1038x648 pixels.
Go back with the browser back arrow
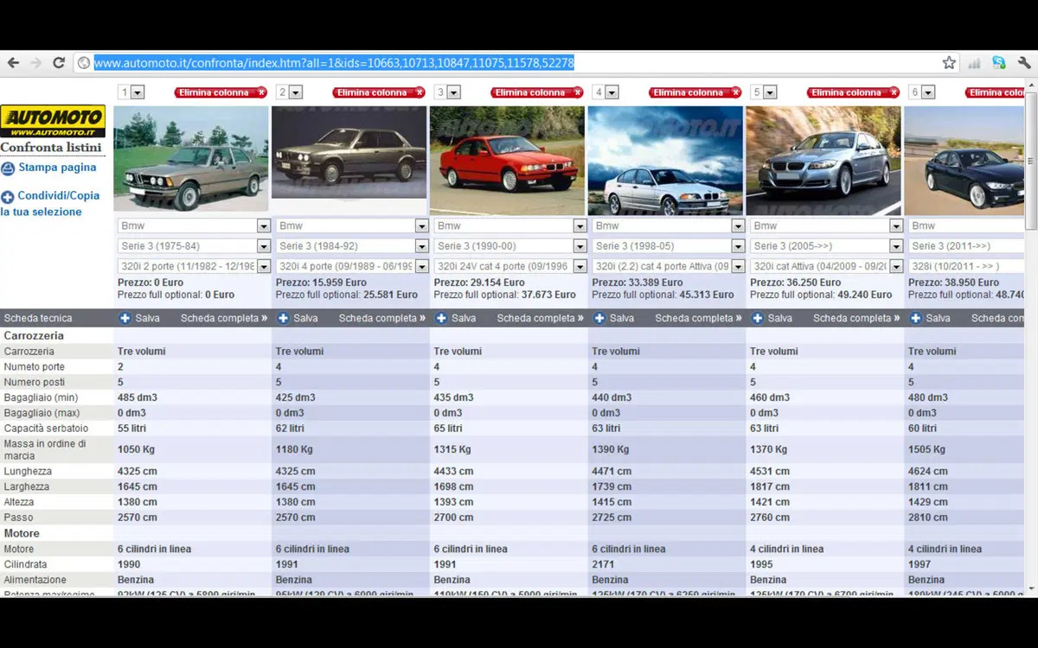click(13, 63)
